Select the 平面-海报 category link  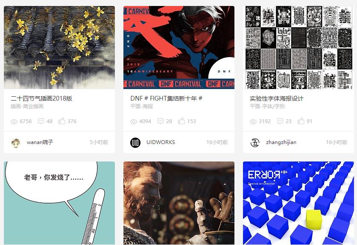tap(142, 107)
